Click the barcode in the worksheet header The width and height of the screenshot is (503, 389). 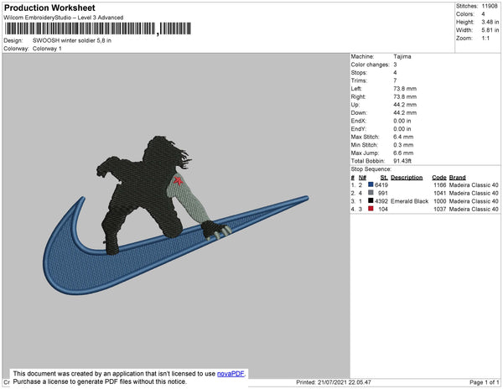tap(98, 29)
